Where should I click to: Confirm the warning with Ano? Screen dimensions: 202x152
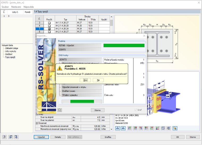pos(85,80)
